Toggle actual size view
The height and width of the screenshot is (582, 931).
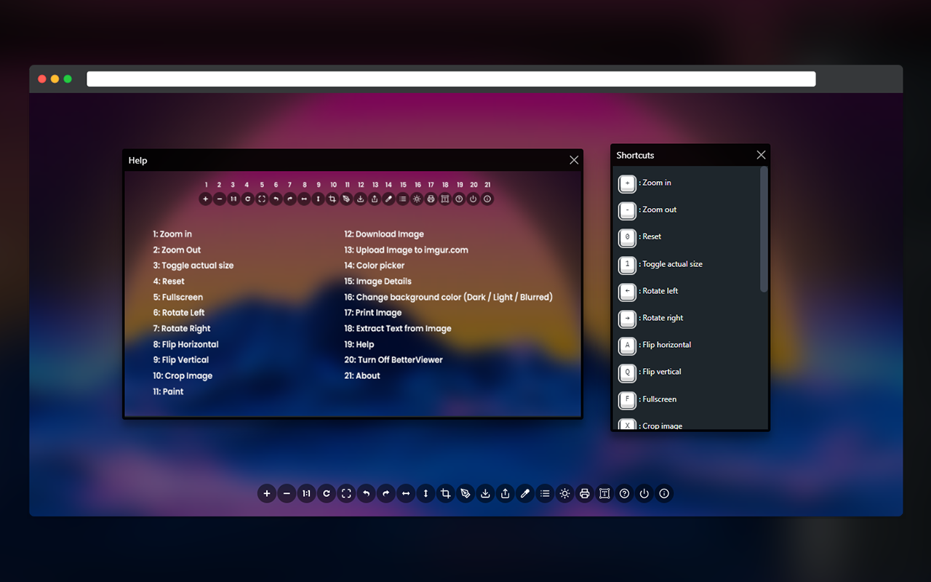306,493
